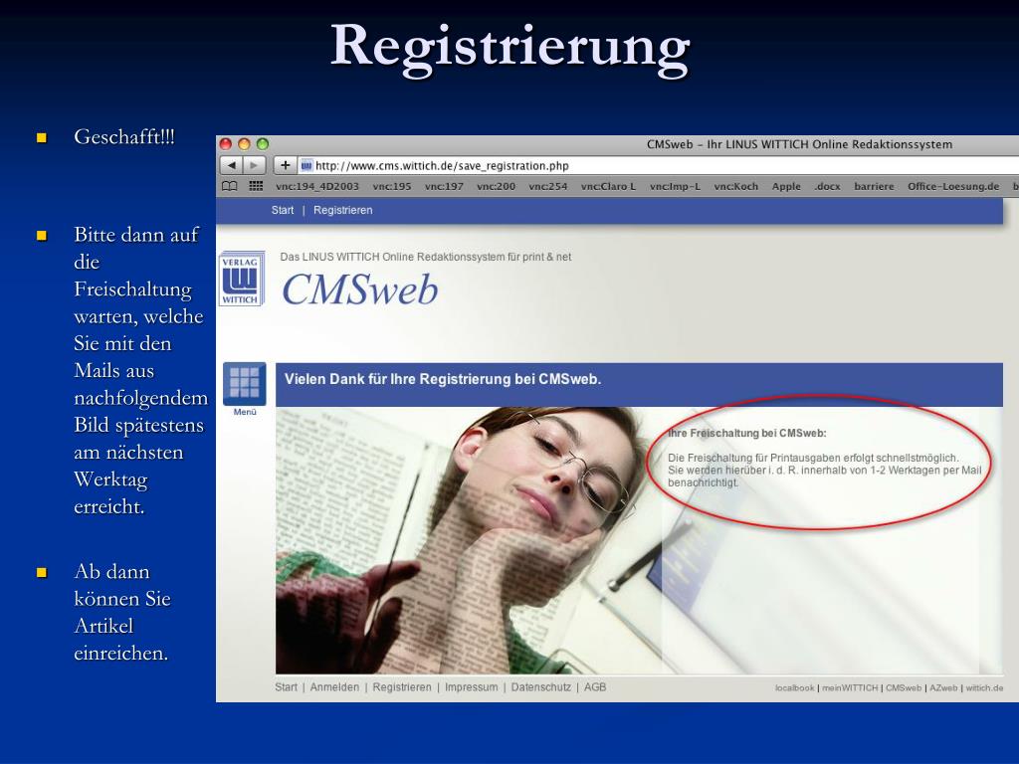Open the Top Sites grid icon

coord(256,186)
